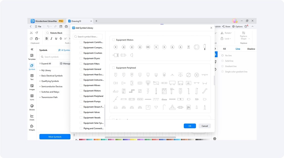This screenshot has width=284, height=158.
Task: Switch to the Fill tab
Action: click(x=224, y=49)
